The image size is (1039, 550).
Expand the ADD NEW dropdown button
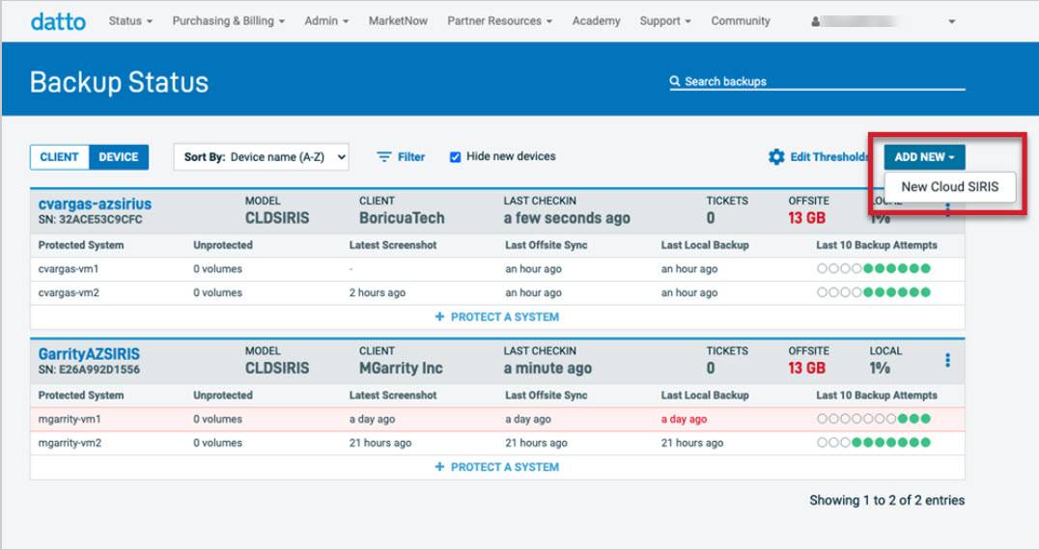pos(924,157)
